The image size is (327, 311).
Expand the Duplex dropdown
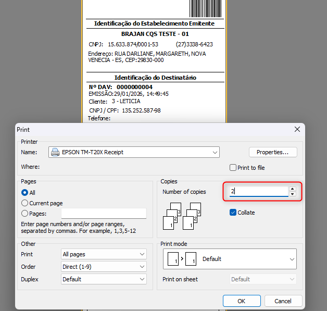tap(104, 279)
